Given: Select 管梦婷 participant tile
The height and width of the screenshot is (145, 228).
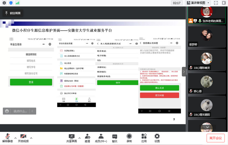Looking at the screenshot, I should 206,37.
